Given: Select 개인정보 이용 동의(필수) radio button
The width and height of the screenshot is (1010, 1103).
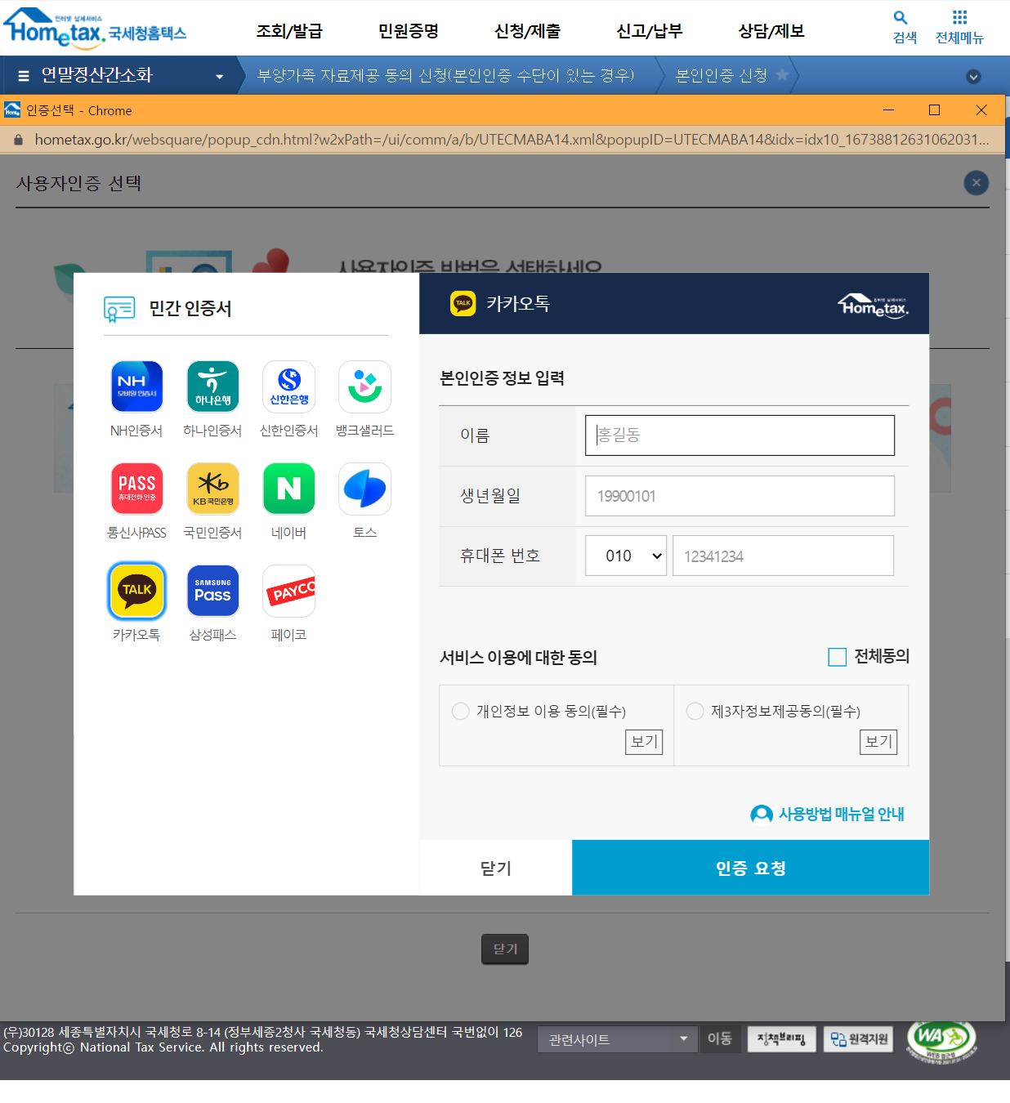Looking at the screenshot, I should [x=461, y=711].
